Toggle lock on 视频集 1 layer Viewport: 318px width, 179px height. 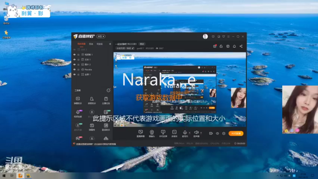(x=78, y=54)
